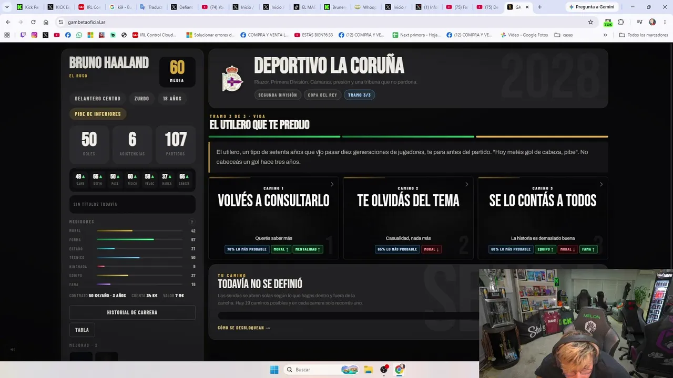Click the Tramo 3/3 tag

coord(359,95)
